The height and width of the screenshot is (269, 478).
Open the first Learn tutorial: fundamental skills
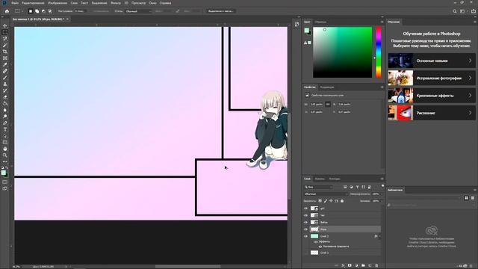point(432,61)
